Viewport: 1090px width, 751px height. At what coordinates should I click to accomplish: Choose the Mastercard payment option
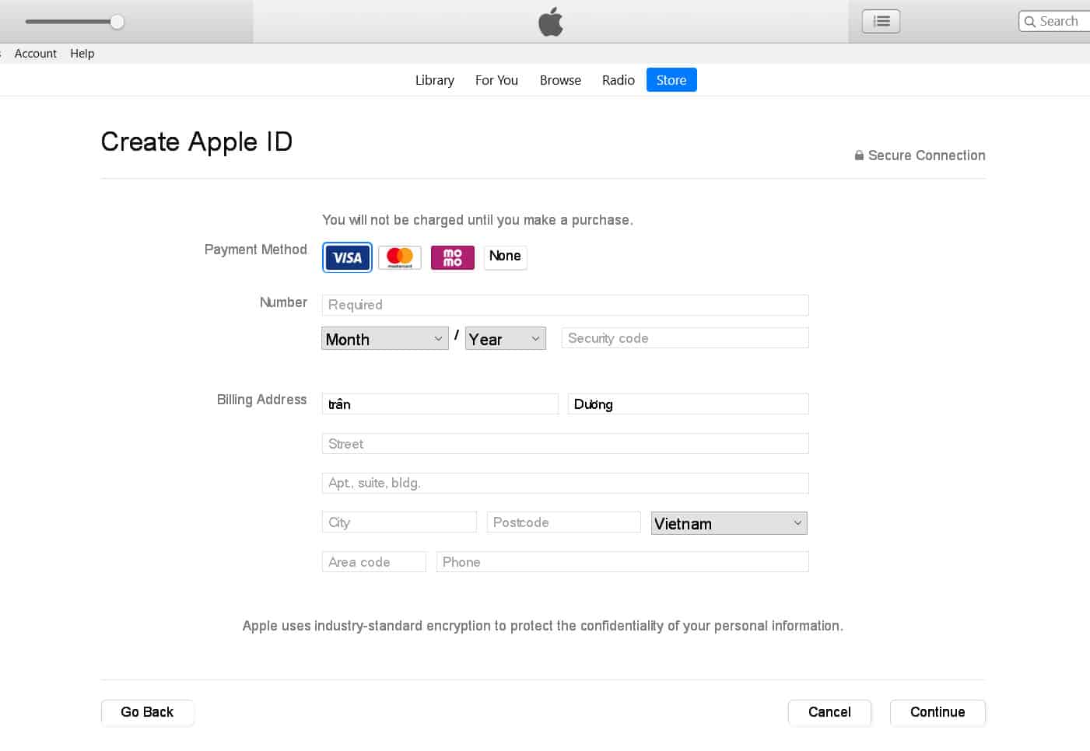pyautogui.click(x=400, y=257)
